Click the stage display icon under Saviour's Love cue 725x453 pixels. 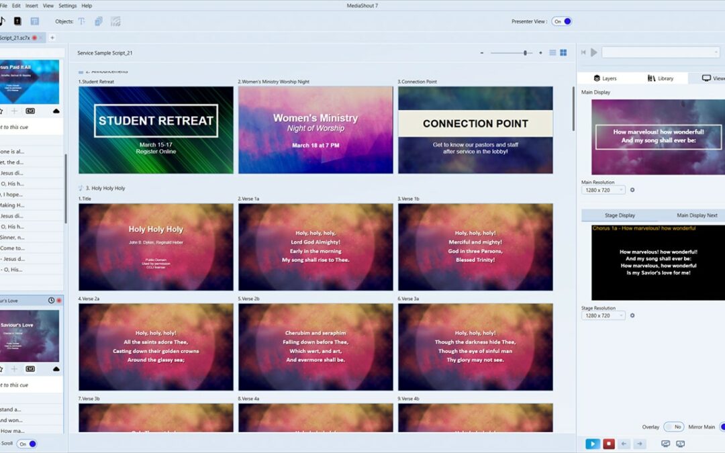30,369
